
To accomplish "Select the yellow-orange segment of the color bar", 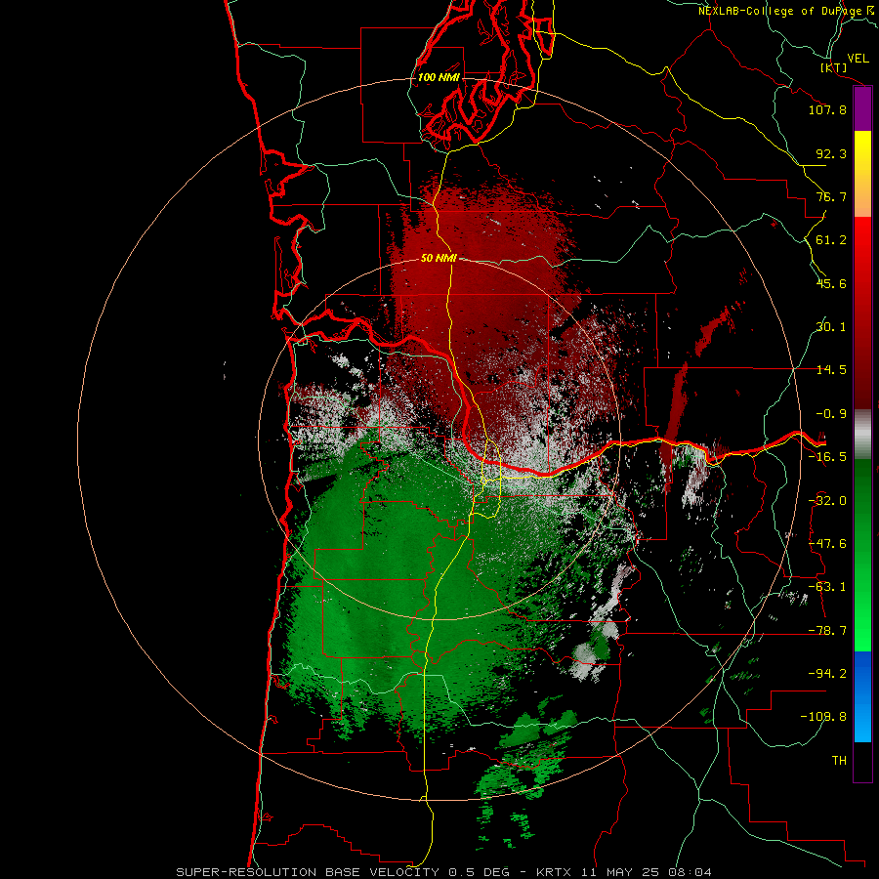I will [862, 174].
